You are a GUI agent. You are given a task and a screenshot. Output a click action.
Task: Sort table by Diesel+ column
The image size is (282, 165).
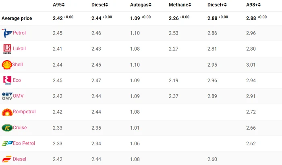click(217, 5)
